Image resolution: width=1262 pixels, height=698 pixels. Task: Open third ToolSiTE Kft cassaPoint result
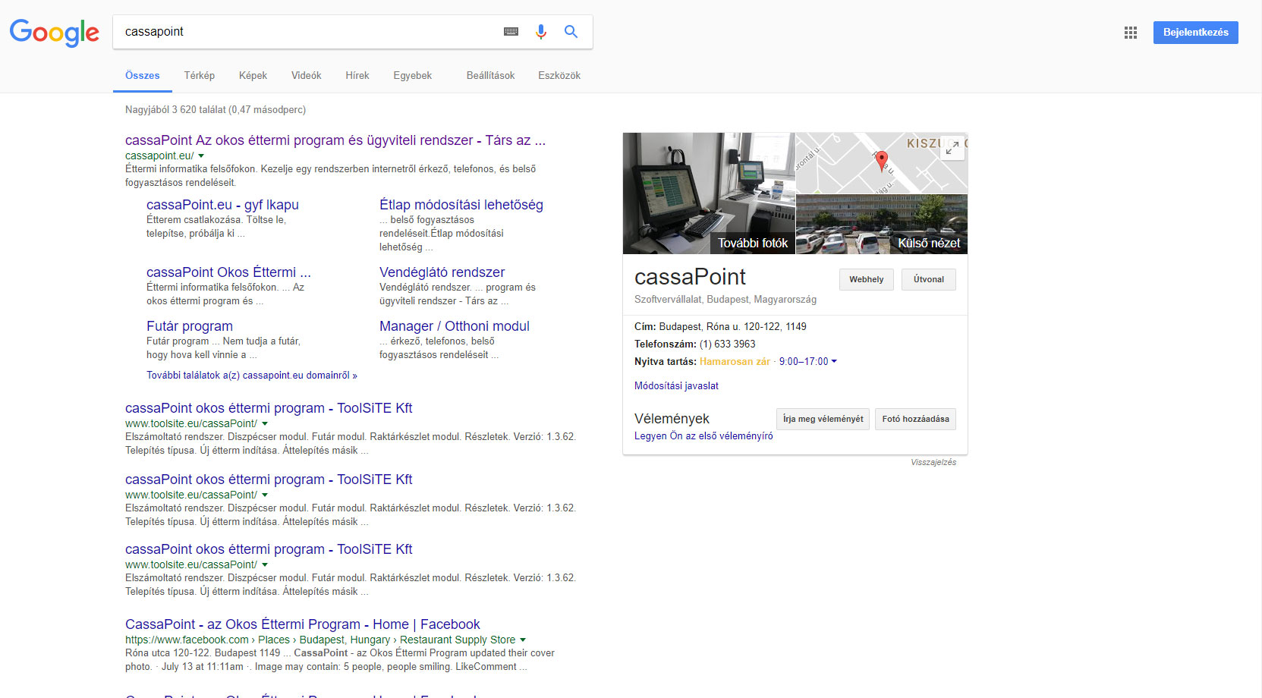tap(269, 549)
